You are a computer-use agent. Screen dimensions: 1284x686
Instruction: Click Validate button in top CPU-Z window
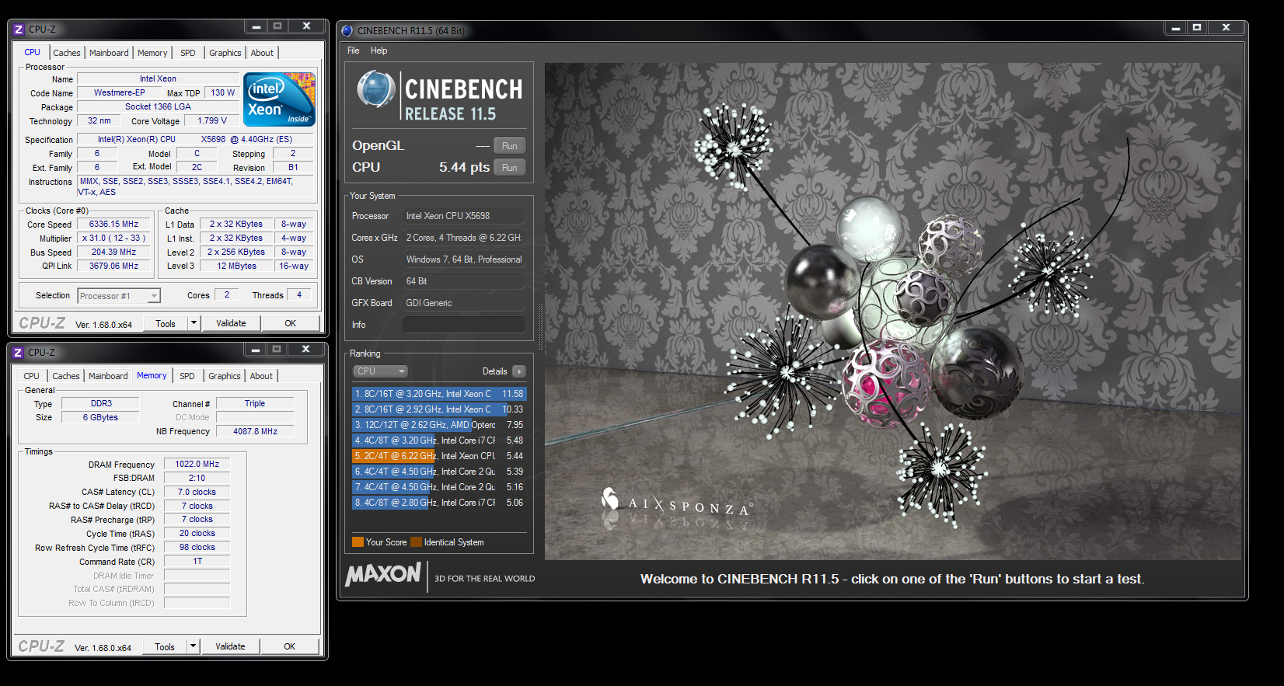(231, 323)
